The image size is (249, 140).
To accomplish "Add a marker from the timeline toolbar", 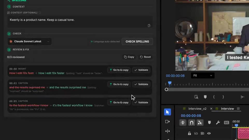I will tap(209, 123).
